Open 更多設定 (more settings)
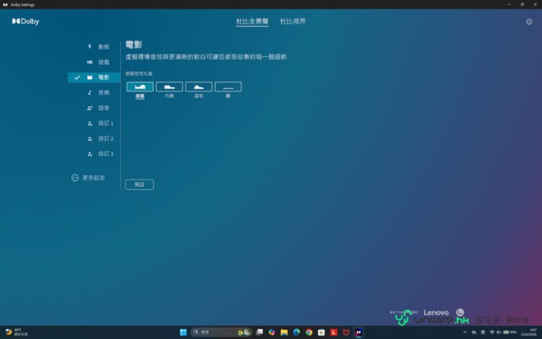This screenshot has height=339, width=542. coord(88,177)
